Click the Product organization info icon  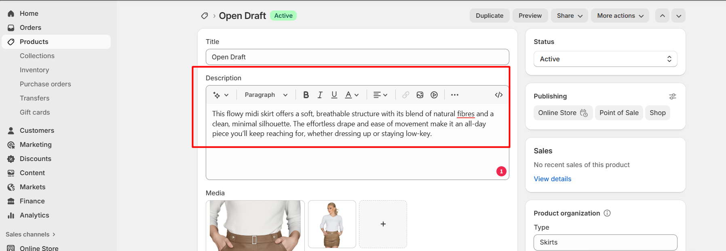pyautogui.click(x=607, y=213)
